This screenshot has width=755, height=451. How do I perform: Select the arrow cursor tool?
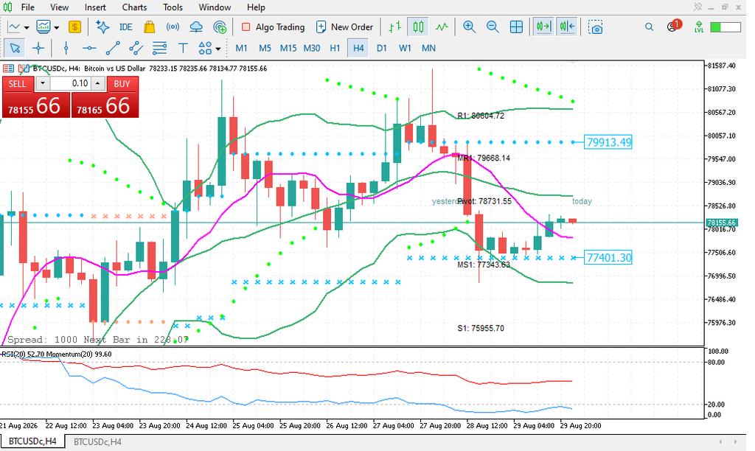15,48
